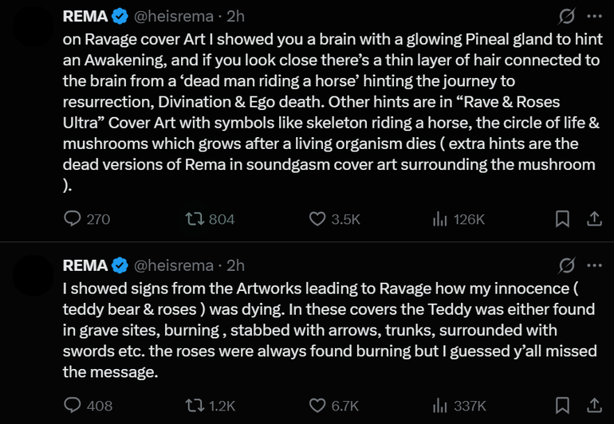Bookmark the Ravage cover art tweet
614x424 pixels.
click(562, 219)
